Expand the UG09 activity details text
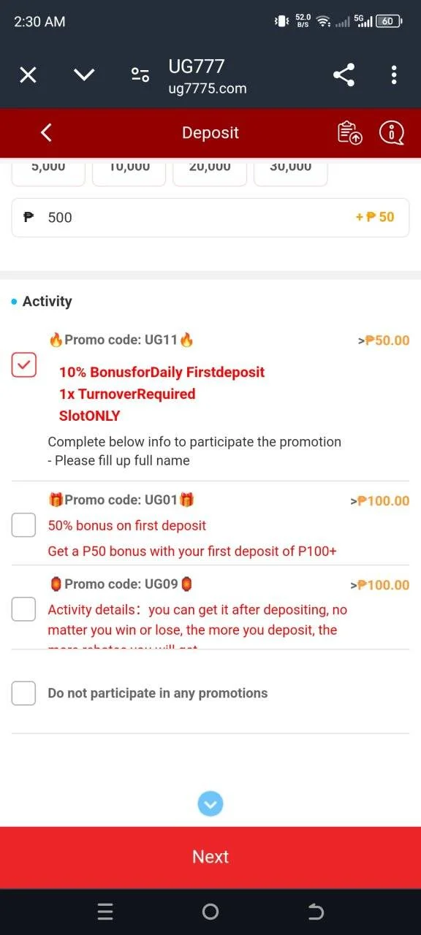 click(x=197, y=621)
